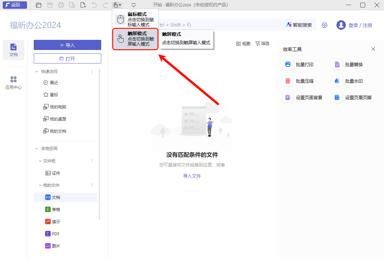Image resolution: width=384 pixels, height=259 pixels.
Task: Switch layout with 视图 button
Action: point(243,44)
